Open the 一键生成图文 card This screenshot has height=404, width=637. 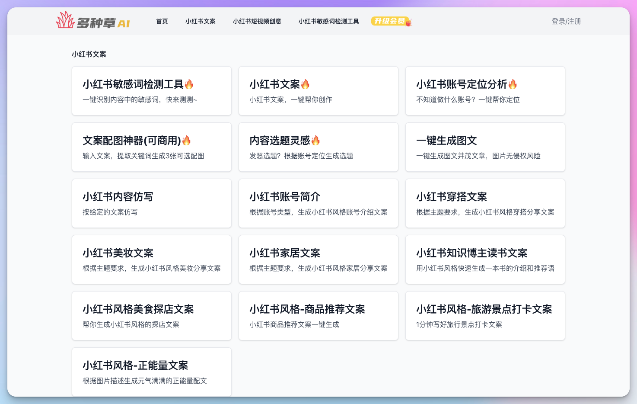coord(485,147)
